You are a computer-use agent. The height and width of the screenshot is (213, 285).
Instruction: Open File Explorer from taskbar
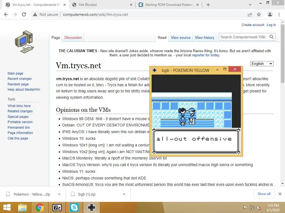pos(22,207)
